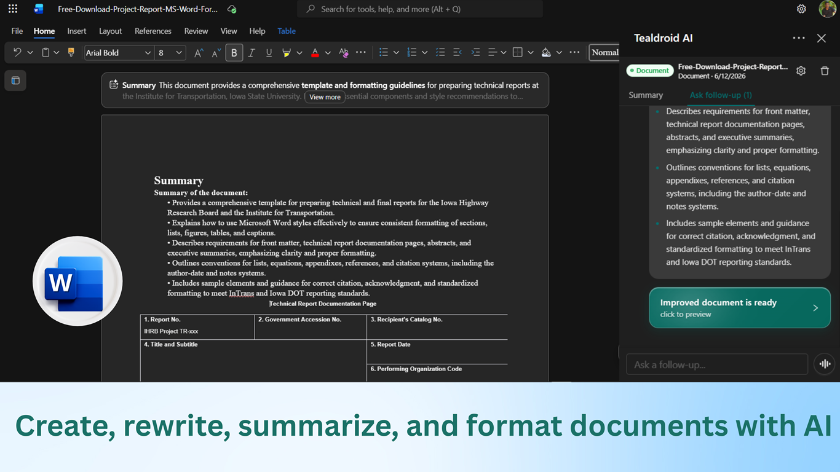Open the Summary tab in Tealdroid
This screenshot has width=840, height=472.
click(646, 95)
